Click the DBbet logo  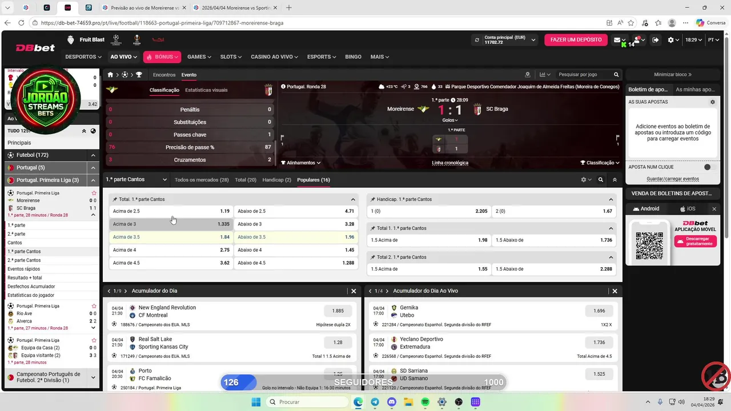[x=35, y=48]
